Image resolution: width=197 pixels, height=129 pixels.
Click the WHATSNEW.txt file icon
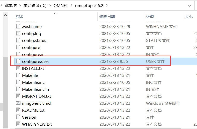click(18, 124)
